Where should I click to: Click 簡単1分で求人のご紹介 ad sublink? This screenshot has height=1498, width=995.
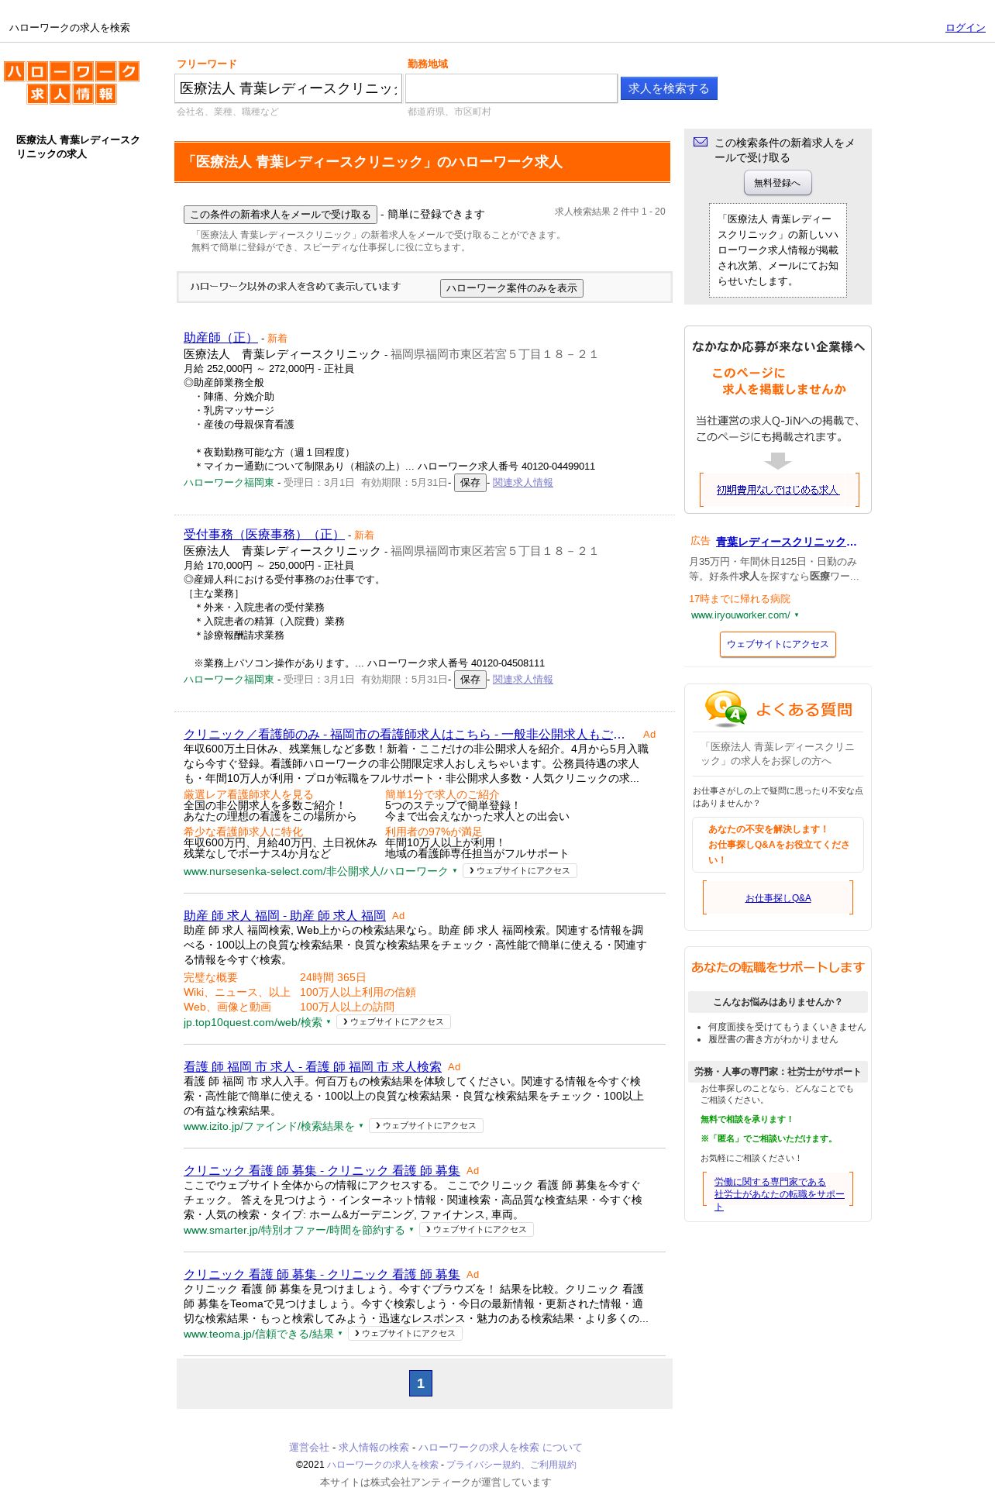click(x=442, y=794)
